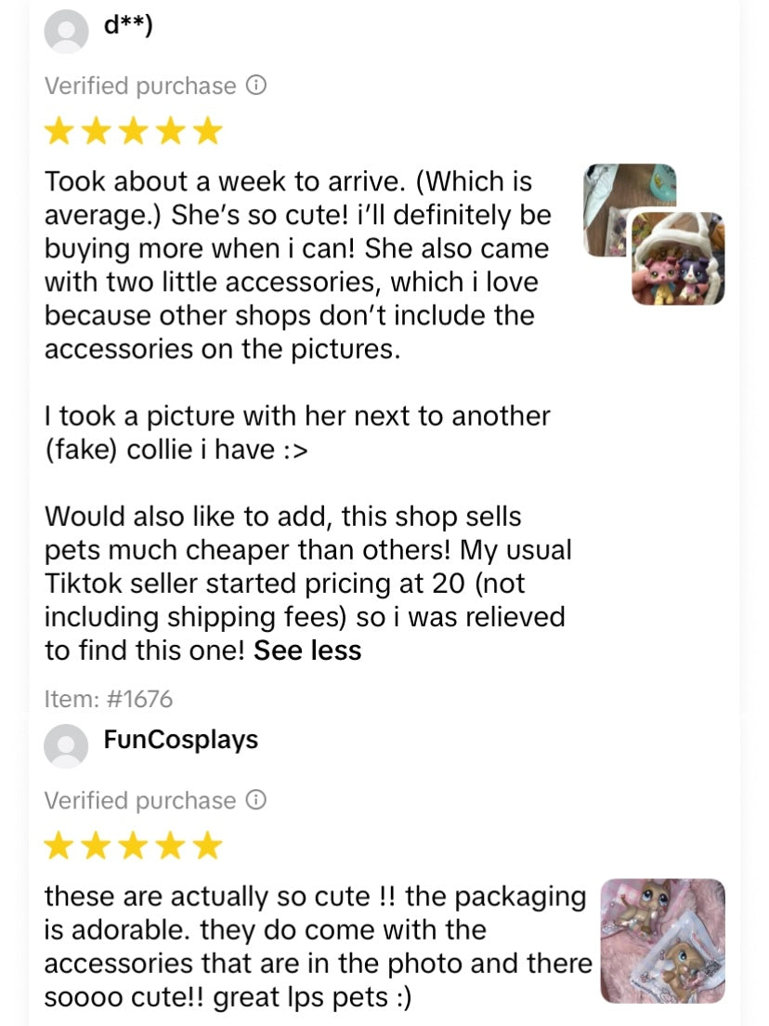Open the FunCosplays profile avatar

[66, 745]
